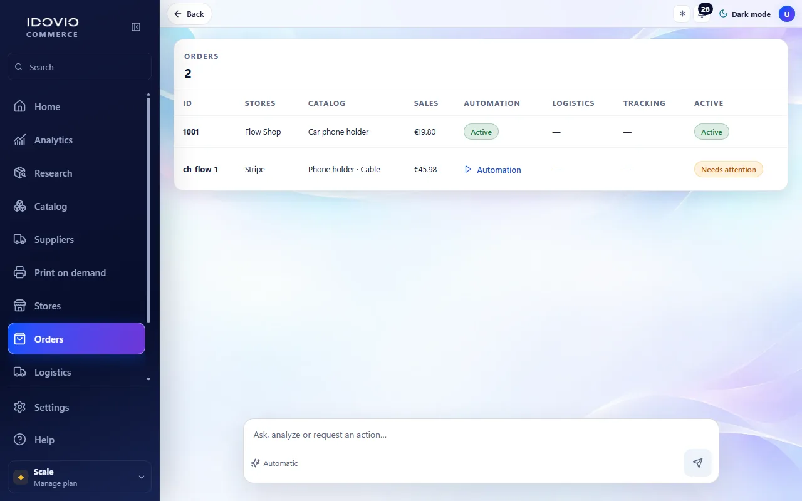802x501 pixels.
Task: Click the Stripe store cell
Action: (255, 170)
